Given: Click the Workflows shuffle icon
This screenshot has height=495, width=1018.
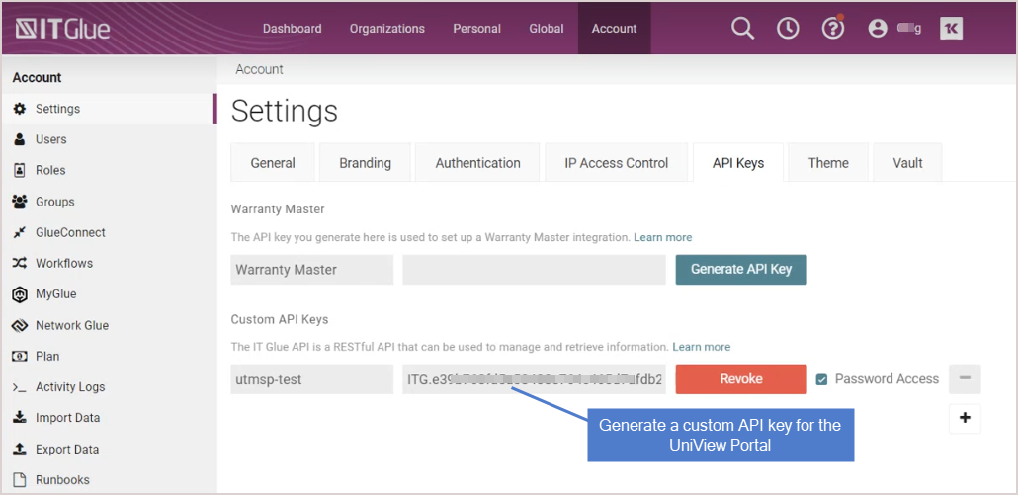Looking at the screenshot, I should 20,263.
